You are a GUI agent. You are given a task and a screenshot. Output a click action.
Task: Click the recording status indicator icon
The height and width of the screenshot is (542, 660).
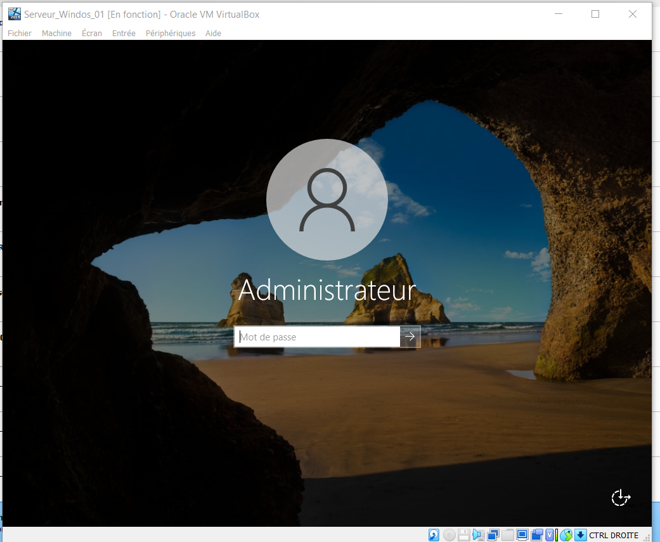point(537,535)
